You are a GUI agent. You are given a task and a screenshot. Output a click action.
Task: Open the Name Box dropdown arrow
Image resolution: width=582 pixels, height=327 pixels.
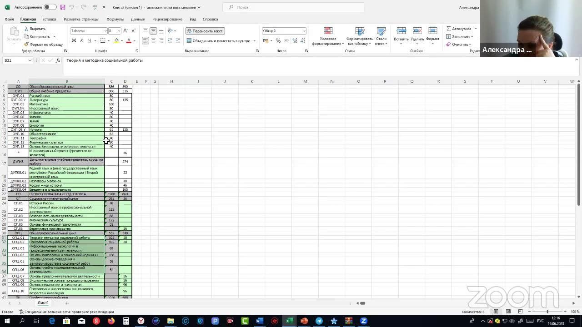tap(30, 60)
